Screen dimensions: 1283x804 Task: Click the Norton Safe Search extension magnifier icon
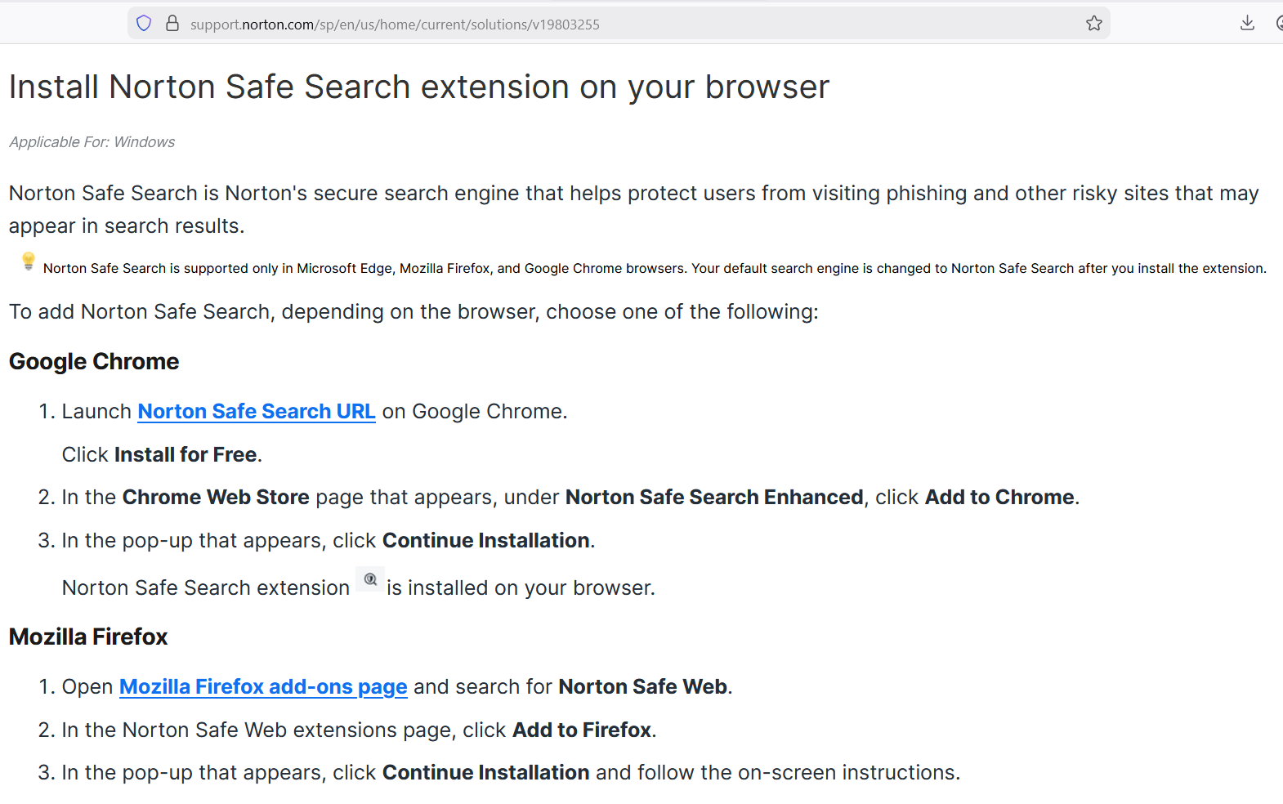pyautogui.click(x=370, y=579)
